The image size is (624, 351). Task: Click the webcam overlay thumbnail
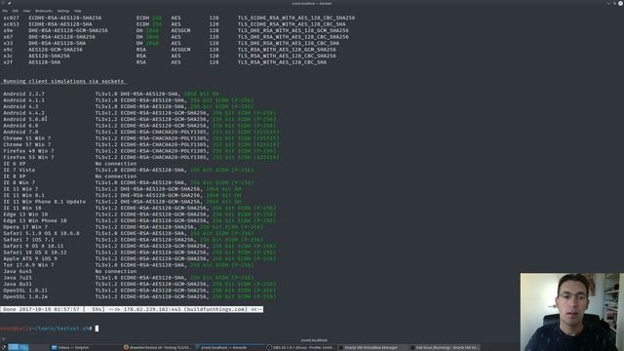tap(572, 312)
